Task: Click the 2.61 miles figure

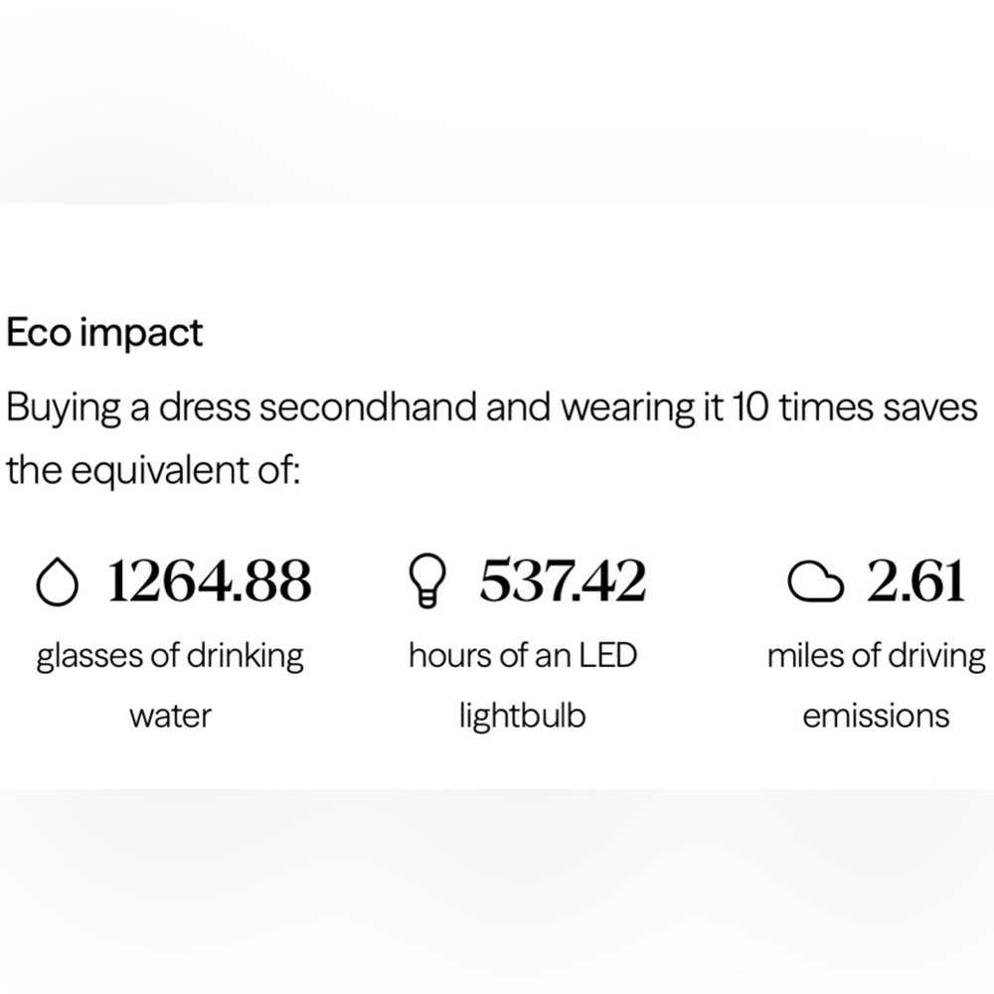Action: (x=914, y=581)
